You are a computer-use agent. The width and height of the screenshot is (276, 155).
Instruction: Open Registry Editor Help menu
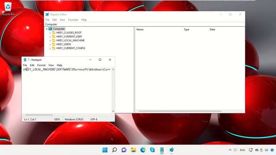tap(84, 20)
